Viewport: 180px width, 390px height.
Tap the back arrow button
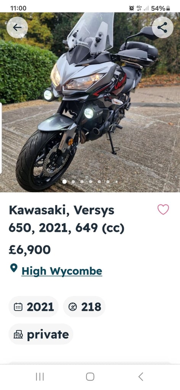click(17, 27)
